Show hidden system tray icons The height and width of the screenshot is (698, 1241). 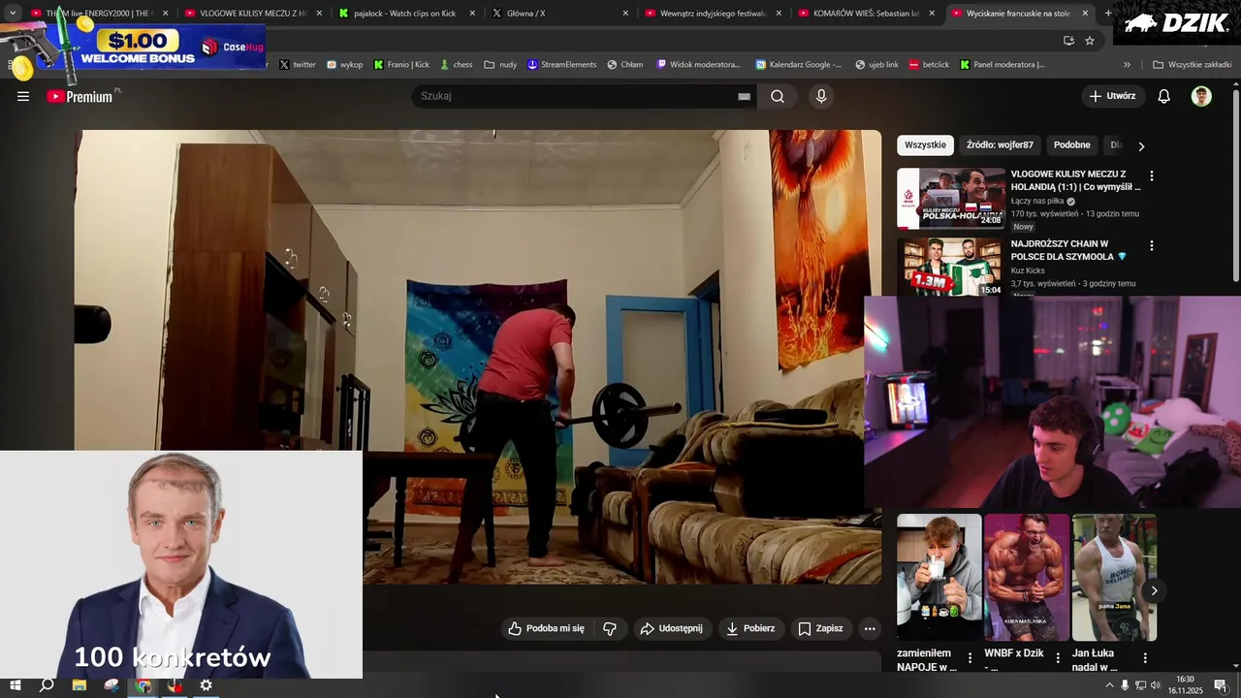pyautogui.click(x=1109, y=685)
